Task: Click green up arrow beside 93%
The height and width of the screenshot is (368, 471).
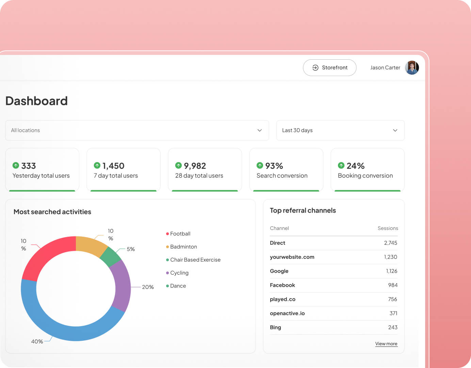Action: 260,166
